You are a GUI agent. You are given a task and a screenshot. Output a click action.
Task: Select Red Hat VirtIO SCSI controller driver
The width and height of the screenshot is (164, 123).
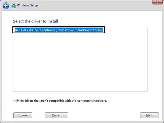tap(59, 30)
